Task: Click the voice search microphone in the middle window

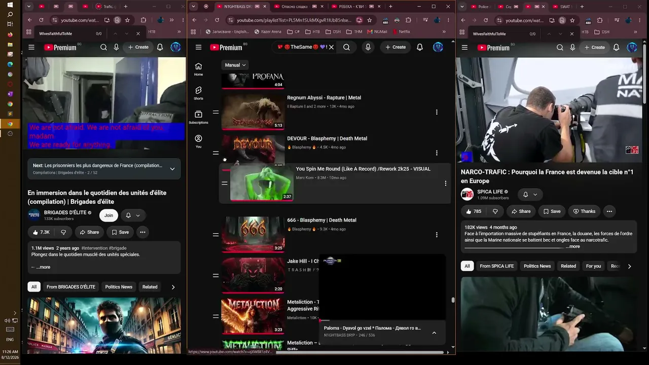Action: [368, 47]
